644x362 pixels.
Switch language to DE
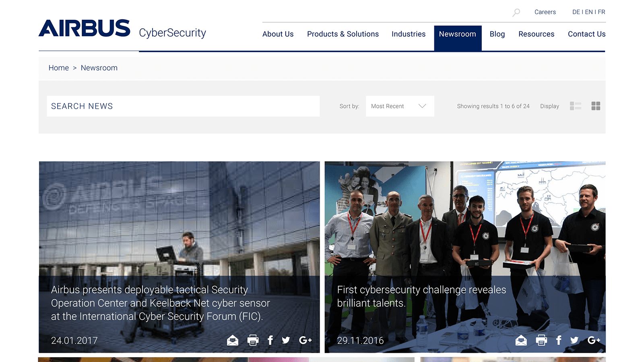point(576,12)
